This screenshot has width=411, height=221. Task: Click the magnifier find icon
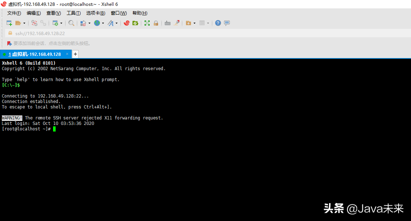coord(71,23)
